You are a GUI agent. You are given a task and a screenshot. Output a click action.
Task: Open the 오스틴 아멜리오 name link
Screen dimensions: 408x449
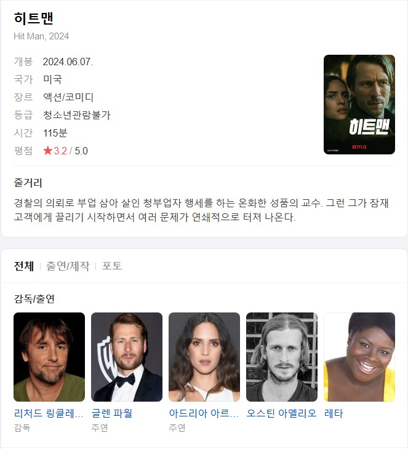coord(281,413)
